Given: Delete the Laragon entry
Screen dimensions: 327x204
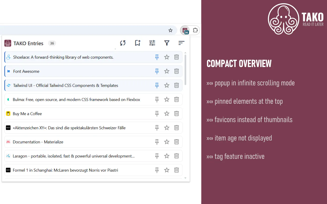Looking at the screenshot, I should tap(177, 156).
